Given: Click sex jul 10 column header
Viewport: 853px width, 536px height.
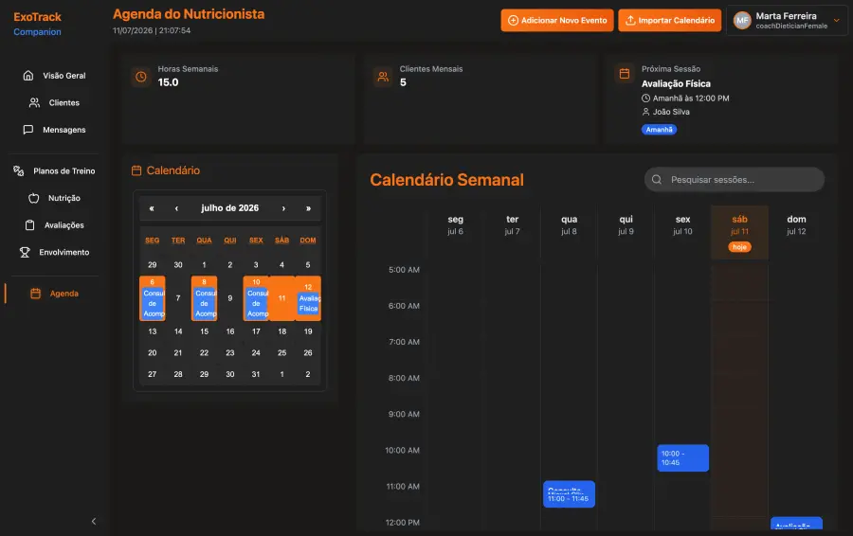Looking at the screenshot, I should [682, 225].
